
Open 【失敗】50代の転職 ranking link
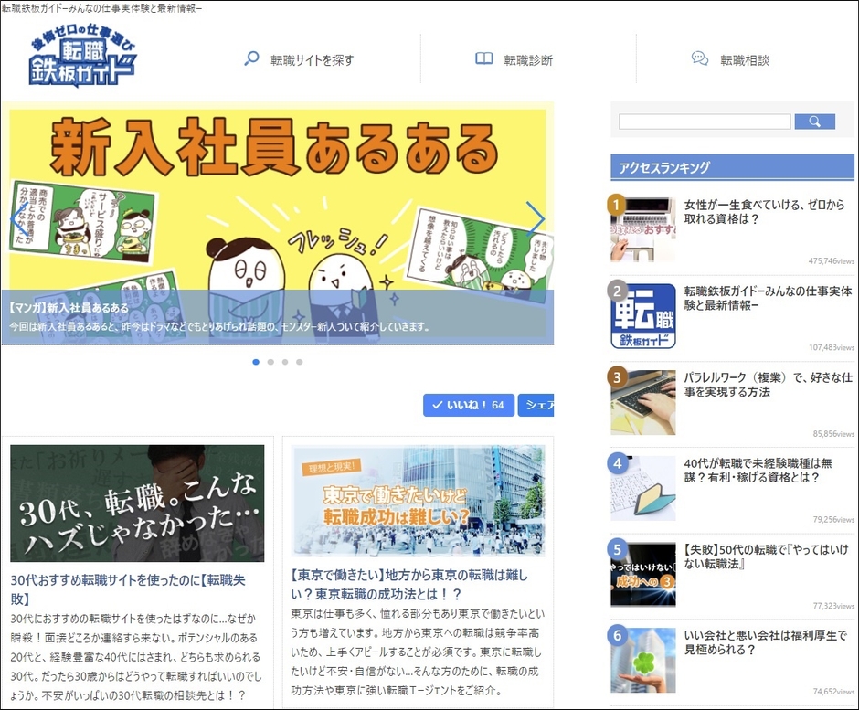[766, 556]
